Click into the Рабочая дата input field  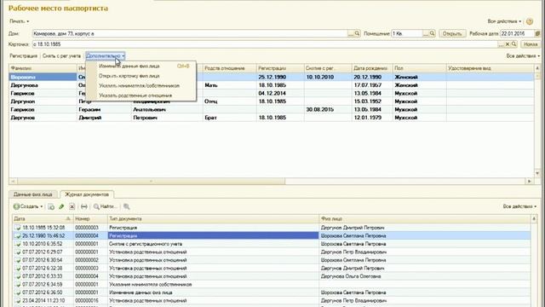click(x=517, y=34)
